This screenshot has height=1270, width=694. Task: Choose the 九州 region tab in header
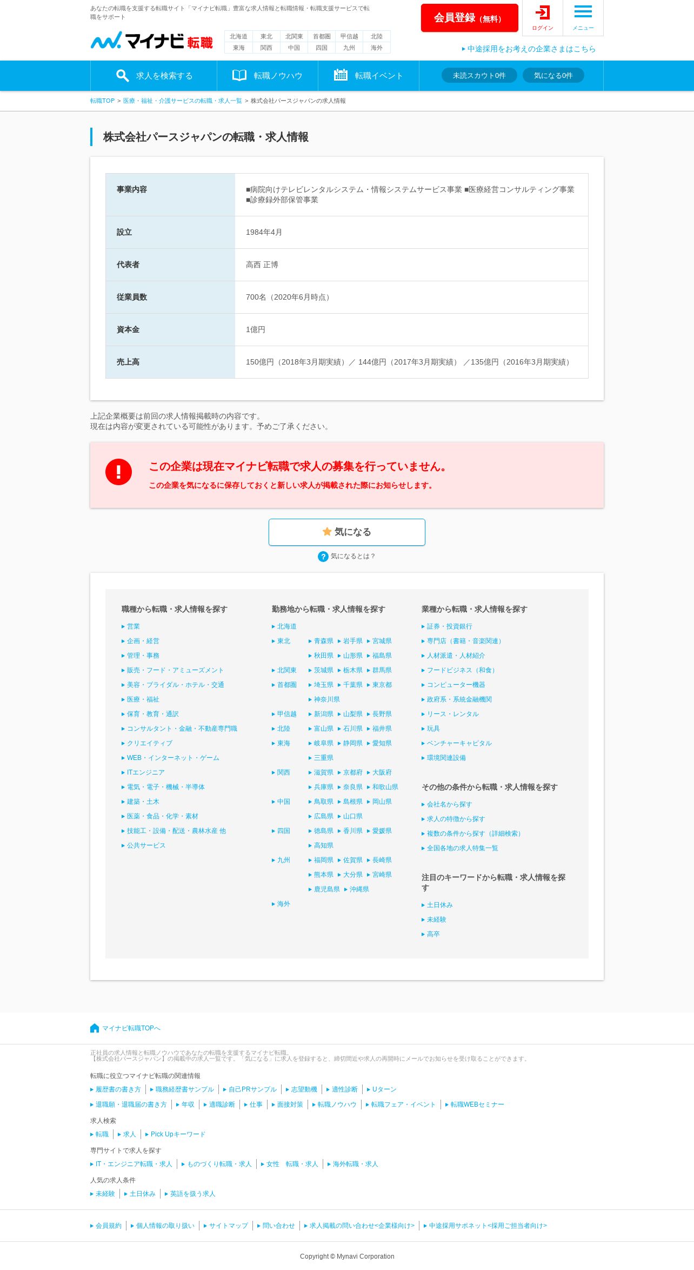point(349,48)
